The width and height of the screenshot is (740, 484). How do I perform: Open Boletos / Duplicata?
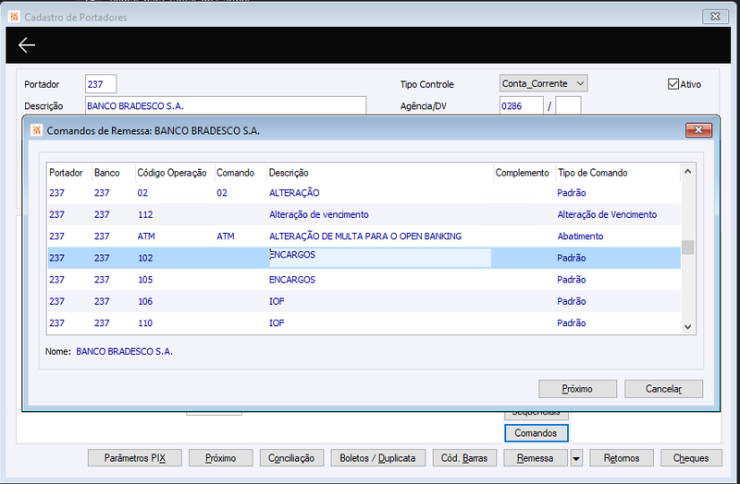point(378,458)
